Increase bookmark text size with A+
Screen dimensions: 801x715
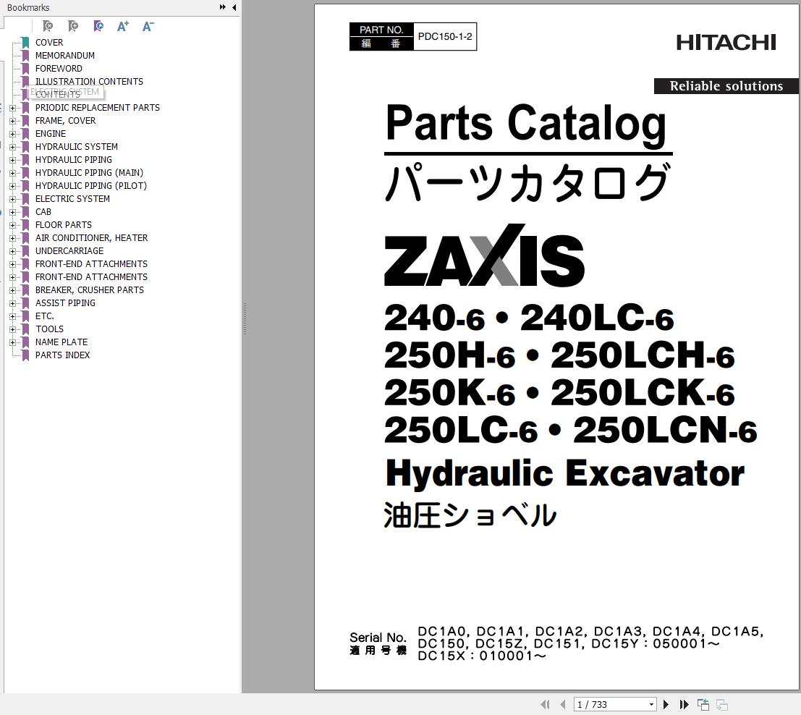click(x=123, y=26)
